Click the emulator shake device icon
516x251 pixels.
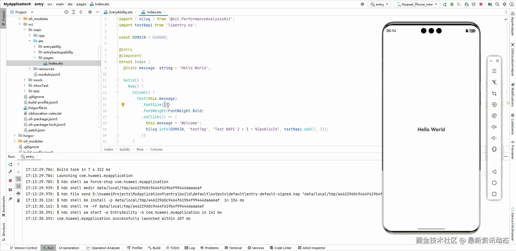494,149
